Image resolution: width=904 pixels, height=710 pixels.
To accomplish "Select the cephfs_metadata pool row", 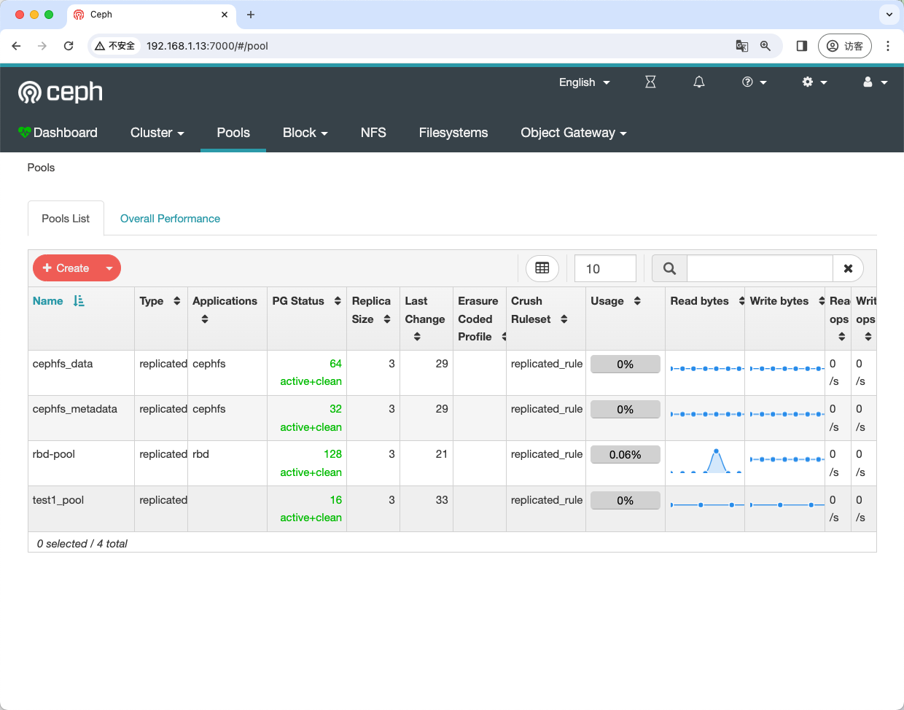I will pos(452,418).
